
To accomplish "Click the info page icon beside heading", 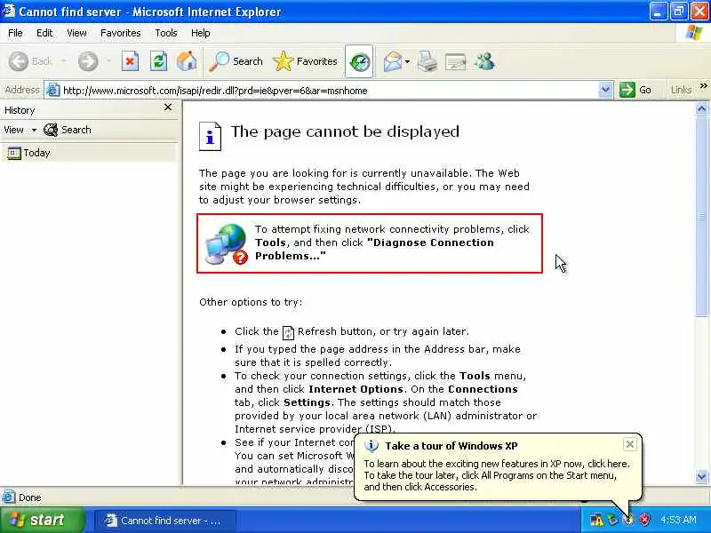I will point(210,136).
